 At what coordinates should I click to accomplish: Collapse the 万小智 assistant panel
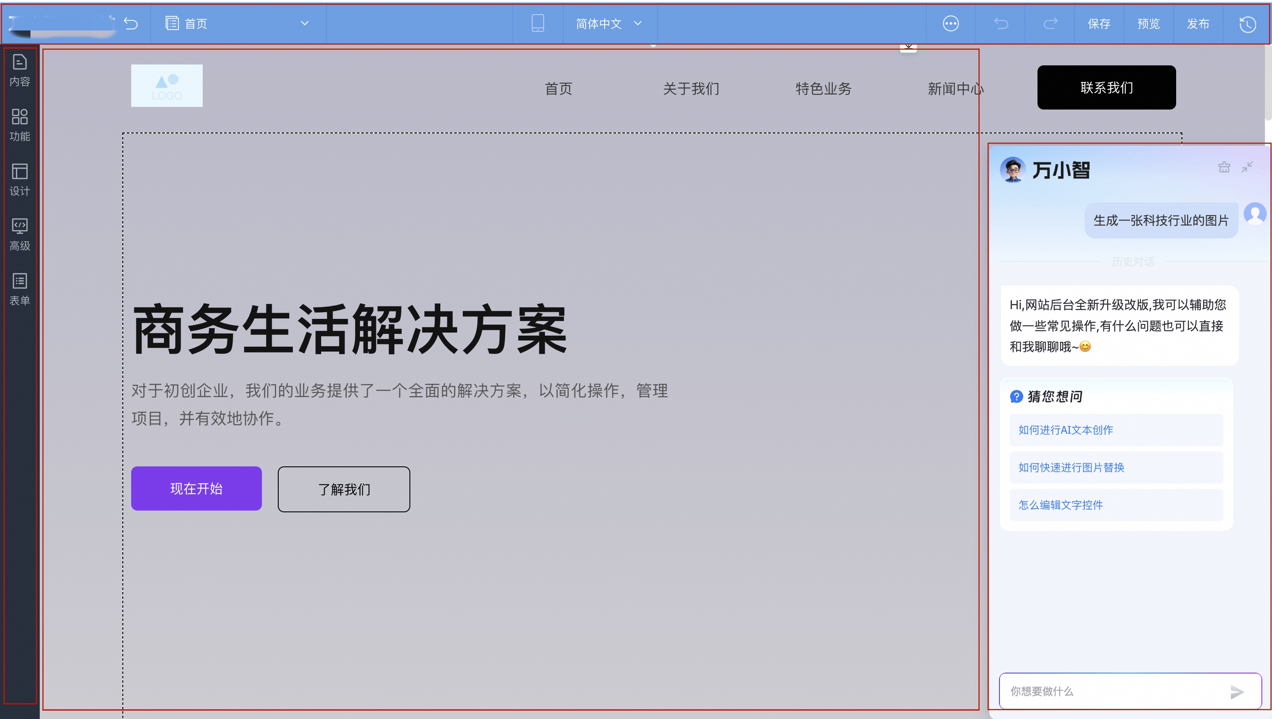pyautogui.click(x=1248, y=167)
